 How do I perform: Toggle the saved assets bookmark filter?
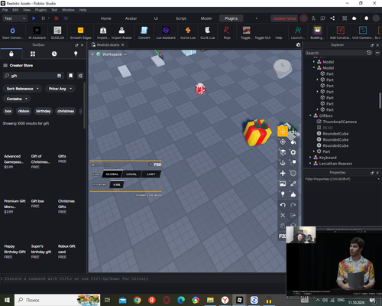click(70, 76)
